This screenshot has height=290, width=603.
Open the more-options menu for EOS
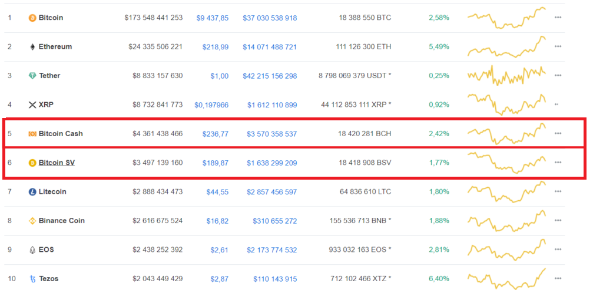point(558,249)
